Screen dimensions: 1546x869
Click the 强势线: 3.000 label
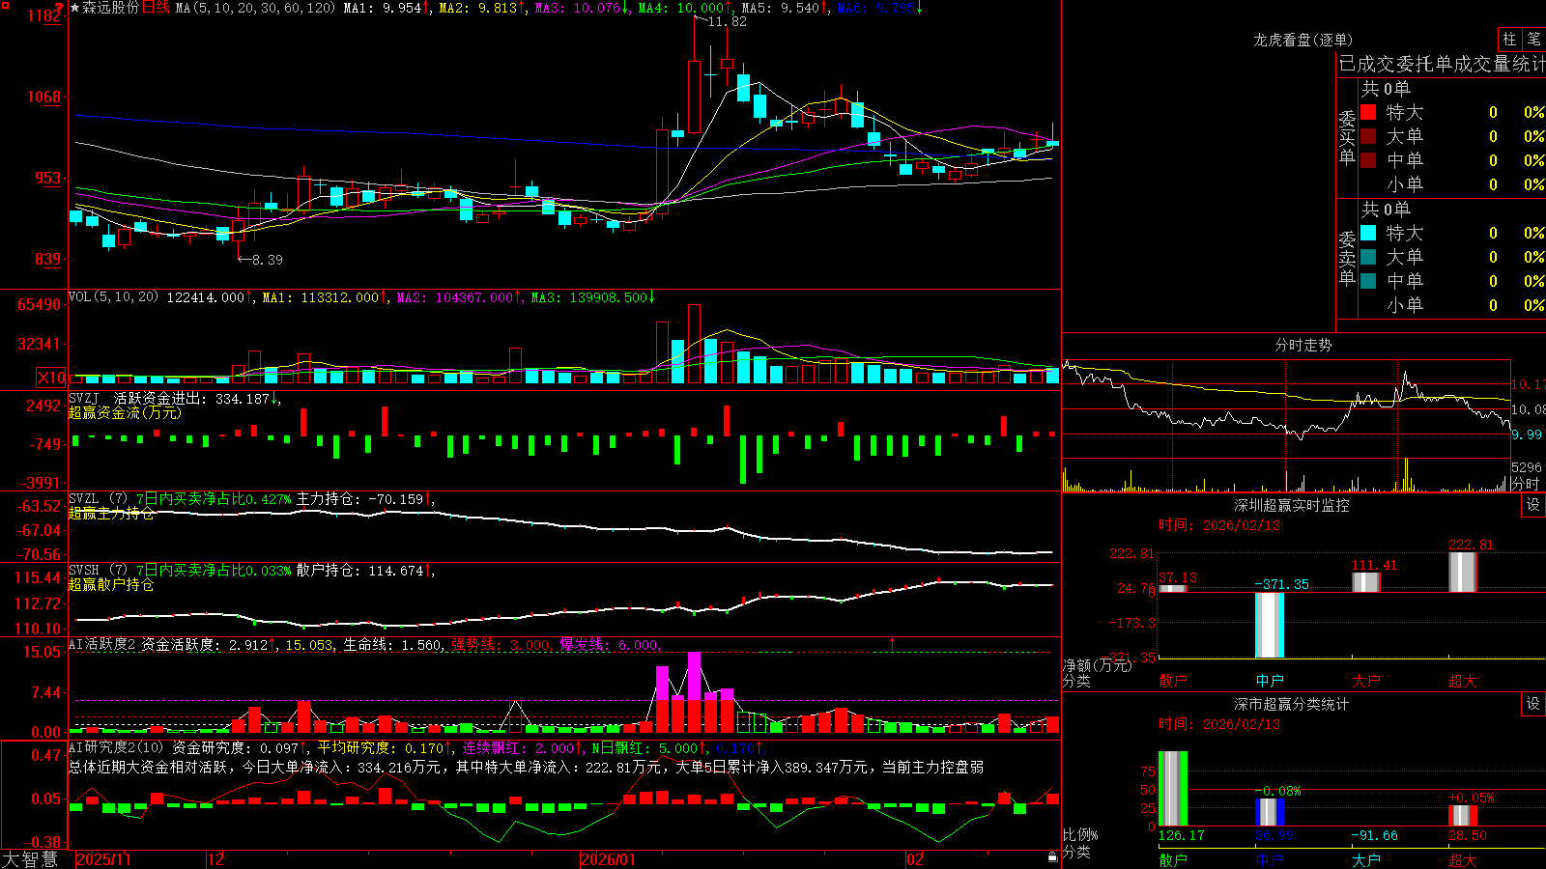501,645
